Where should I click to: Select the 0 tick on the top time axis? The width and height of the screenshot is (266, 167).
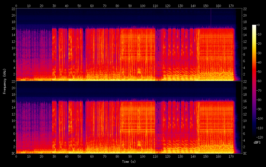pyautogui.click(x=16, y=5)
